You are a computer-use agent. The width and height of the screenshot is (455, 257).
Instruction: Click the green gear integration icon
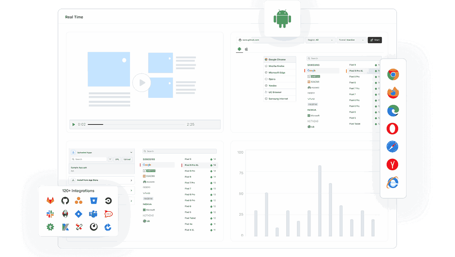50,227
